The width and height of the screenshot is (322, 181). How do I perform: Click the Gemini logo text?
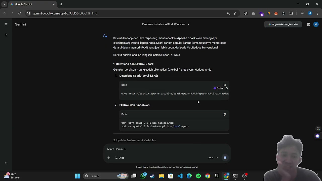[20, 24]
